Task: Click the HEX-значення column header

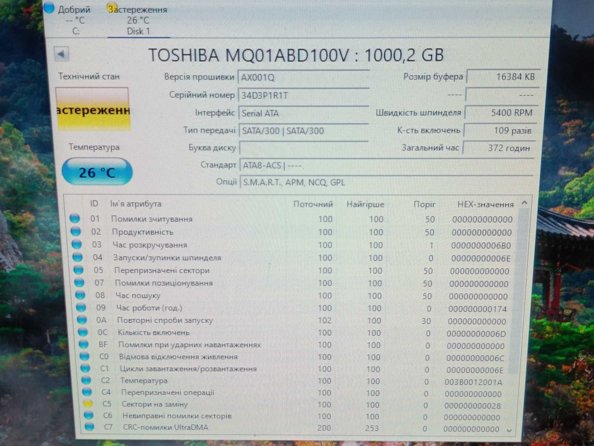Action: pos(485,205)
